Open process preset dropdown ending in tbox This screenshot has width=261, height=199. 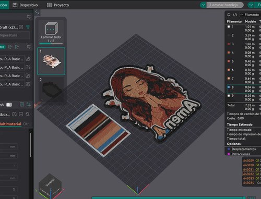click(5, 114)
